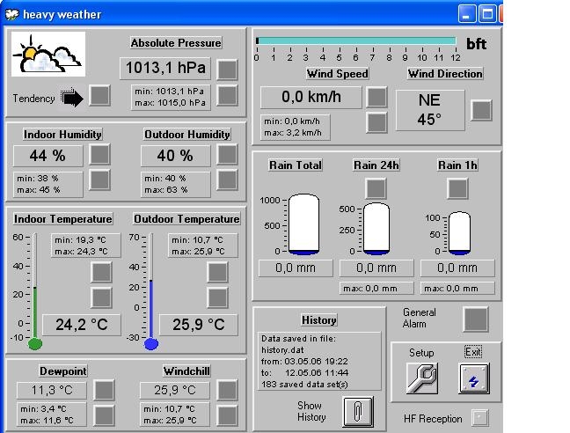Click the Rain Total gauge cylinder
This screenshot has width=570, height=433.
point(303,224)
